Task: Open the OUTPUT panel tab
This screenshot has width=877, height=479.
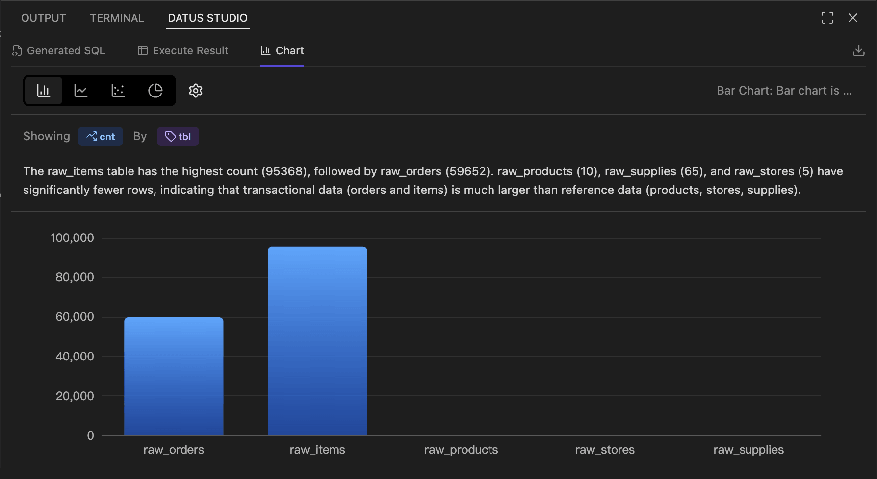Action: (44, 18)
